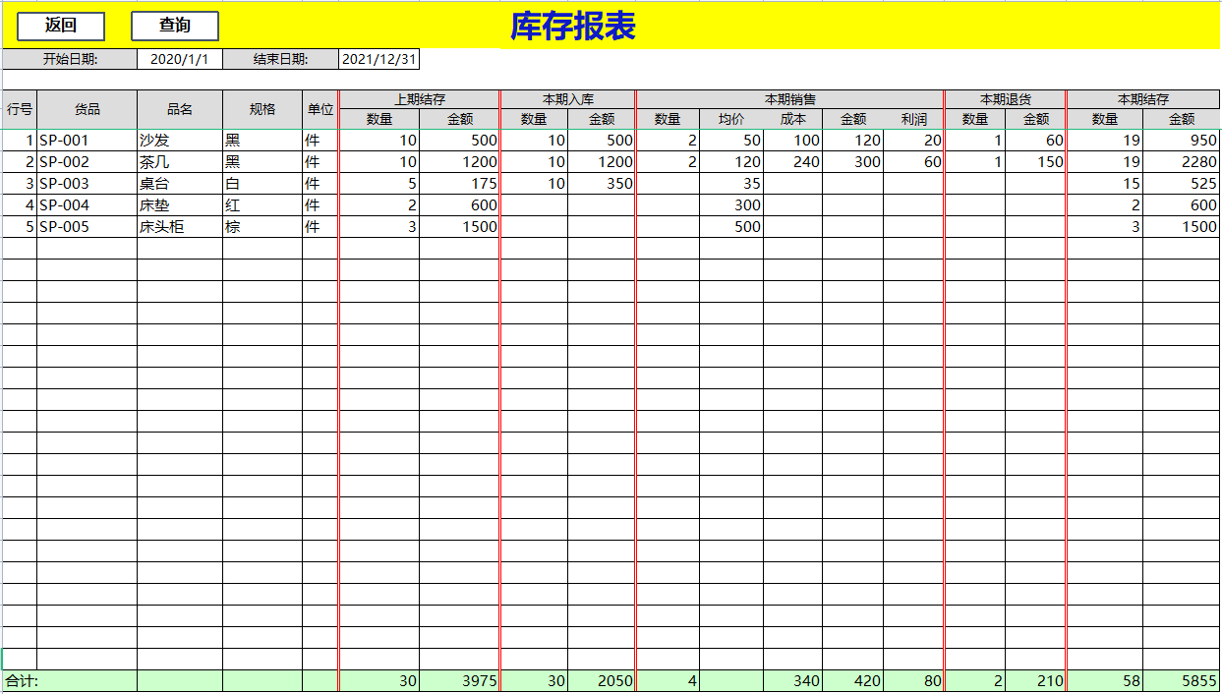Click SP-001 ending balance amount 950
Screen dimensions: 1222x694
[1182, 141]
